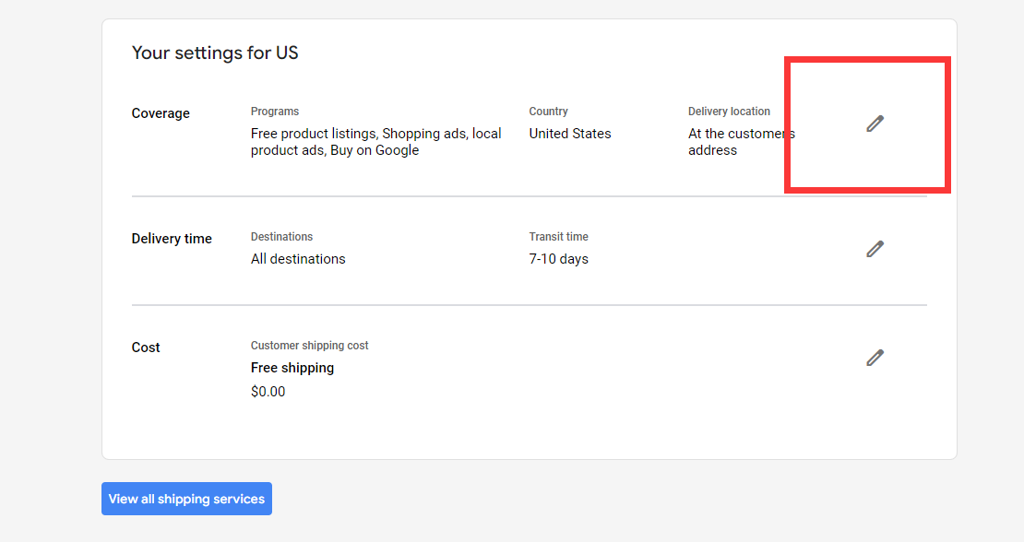Select the edit icon beside All destinations
1024x542 pixels.
coord(875,249)
